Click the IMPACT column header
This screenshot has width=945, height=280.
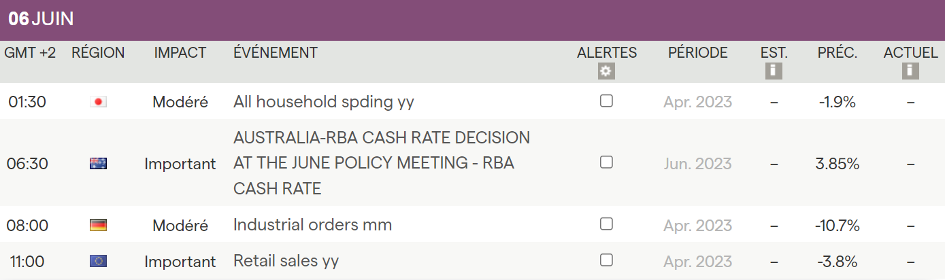tap(180, 53)
